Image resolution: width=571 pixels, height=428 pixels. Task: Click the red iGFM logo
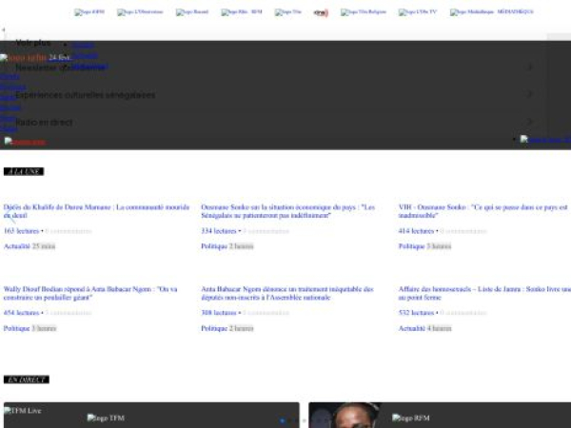click(321, 12)
